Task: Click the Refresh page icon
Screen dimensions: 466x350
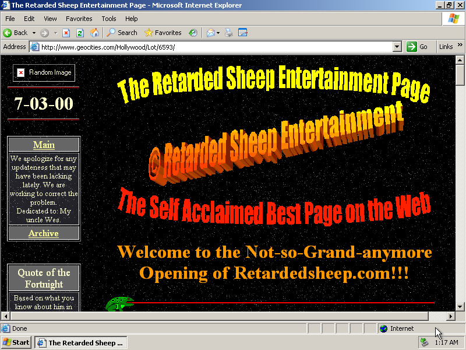Action: click(80, 33)
